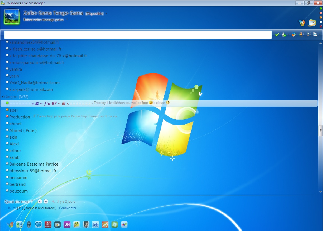Click the profile landscape display picture
Screen dimensions: 323x231
click(x=12, y=17)
